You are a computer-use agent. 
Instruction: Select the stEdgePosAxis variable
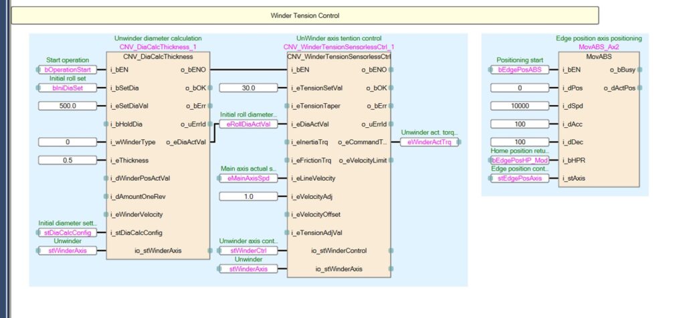(x=520, y=178)
